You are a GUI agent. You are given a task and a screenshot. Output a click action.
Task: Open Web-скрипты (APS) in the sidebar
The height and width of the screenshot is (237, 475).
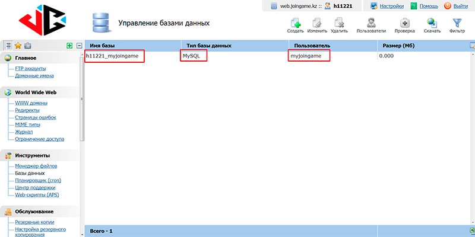[37, 195]
